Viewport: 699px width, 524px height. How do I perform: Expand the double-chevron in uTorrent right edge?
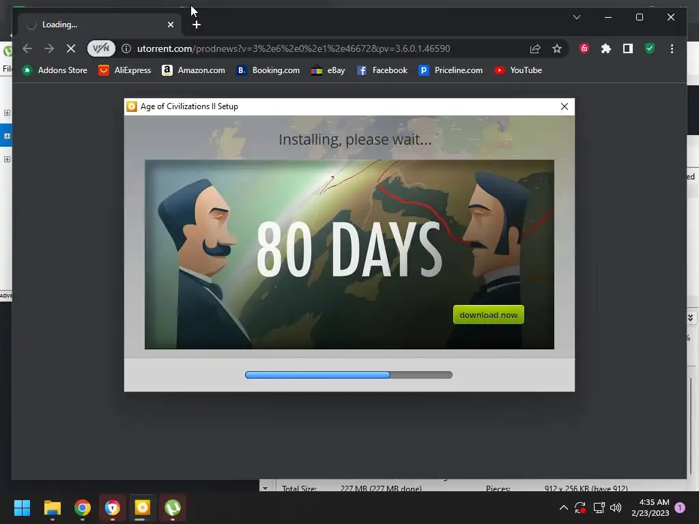click(690, 318)
